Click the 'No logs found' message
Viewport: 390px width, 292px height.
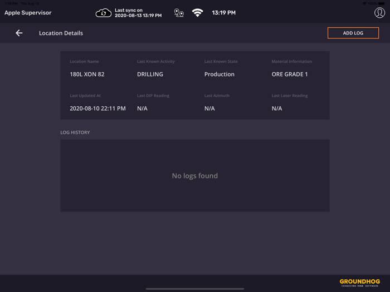click(195, 176)
